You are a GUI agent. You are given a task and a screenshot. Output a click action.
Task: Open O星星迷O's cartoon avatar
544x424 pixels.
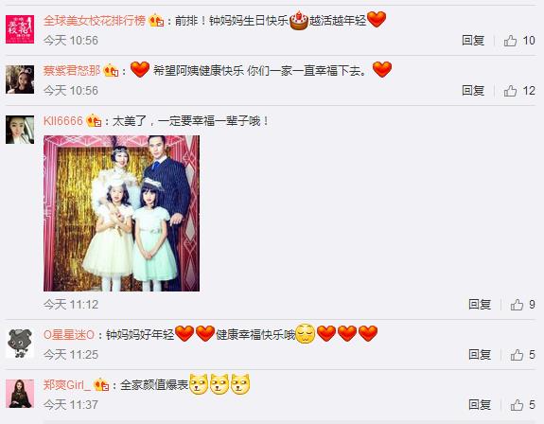tap(20, 344)
